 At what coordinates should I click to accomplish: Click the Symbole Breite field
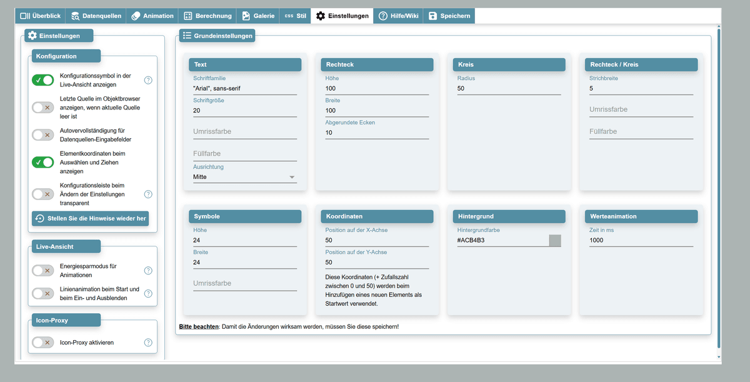point(245,262)
